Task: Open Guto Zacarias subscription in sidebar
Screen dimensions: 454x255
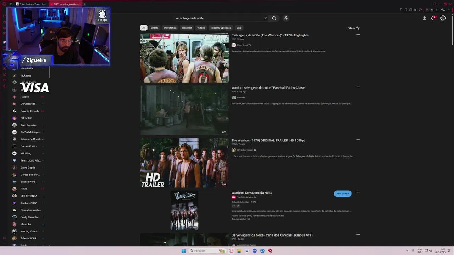Action: (28, 125)
